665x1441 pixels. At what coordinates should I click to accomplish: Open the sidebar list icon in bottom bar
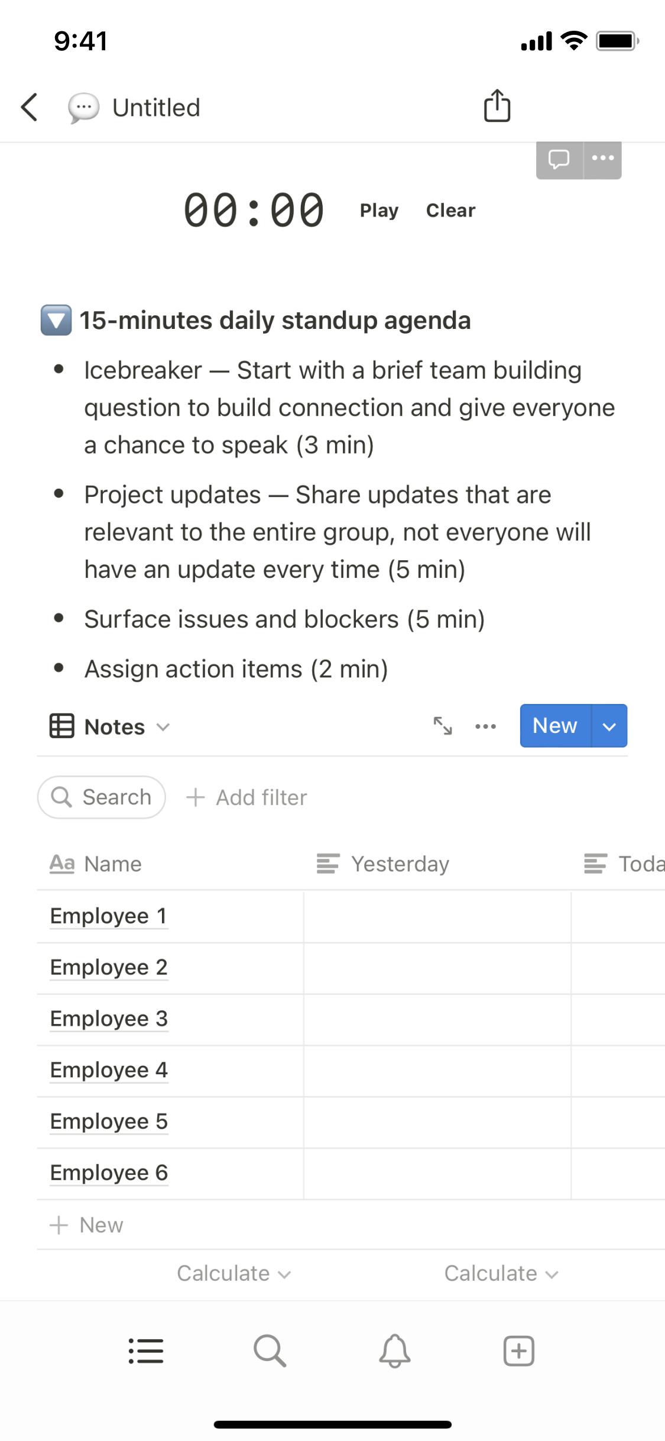coord(146,1351)
